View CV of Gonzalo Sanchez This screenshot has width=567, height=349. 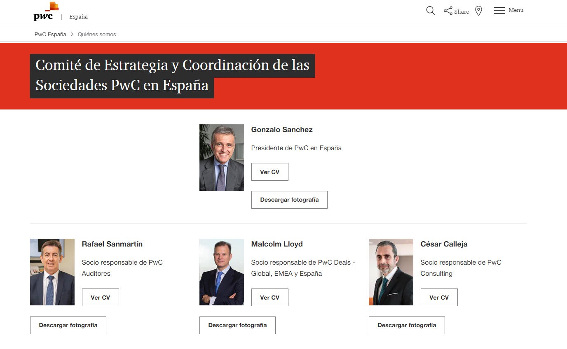coord(269,172)
